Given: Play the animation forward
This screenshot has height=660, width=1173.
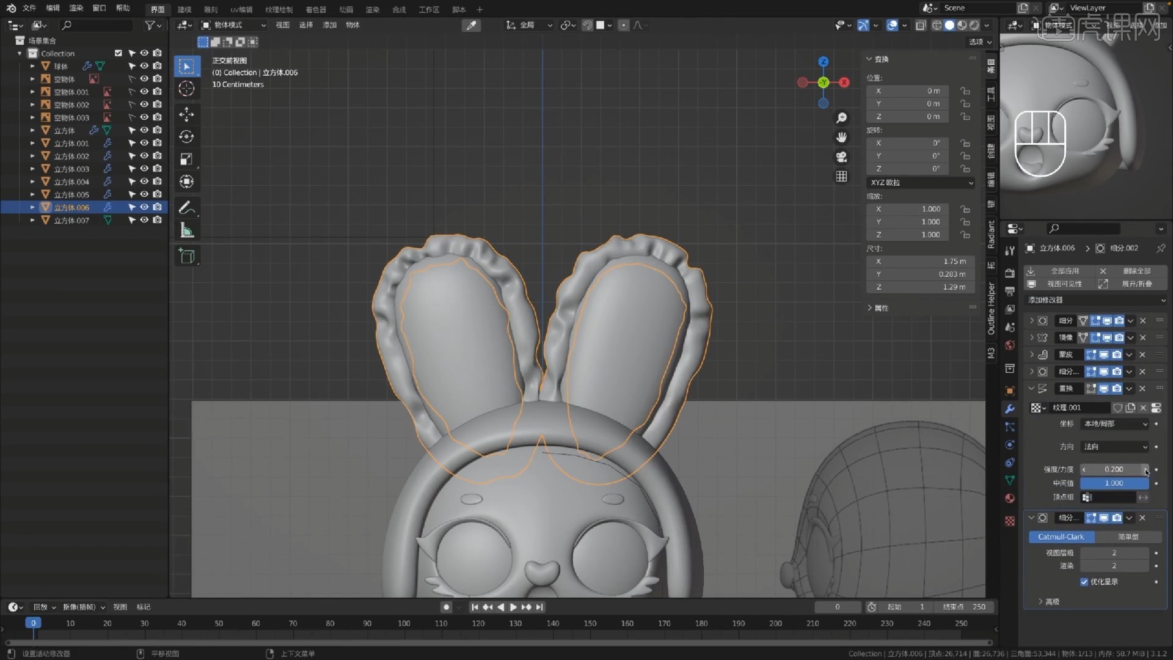Looking at the screenshot, I should (x=513, y=607).
